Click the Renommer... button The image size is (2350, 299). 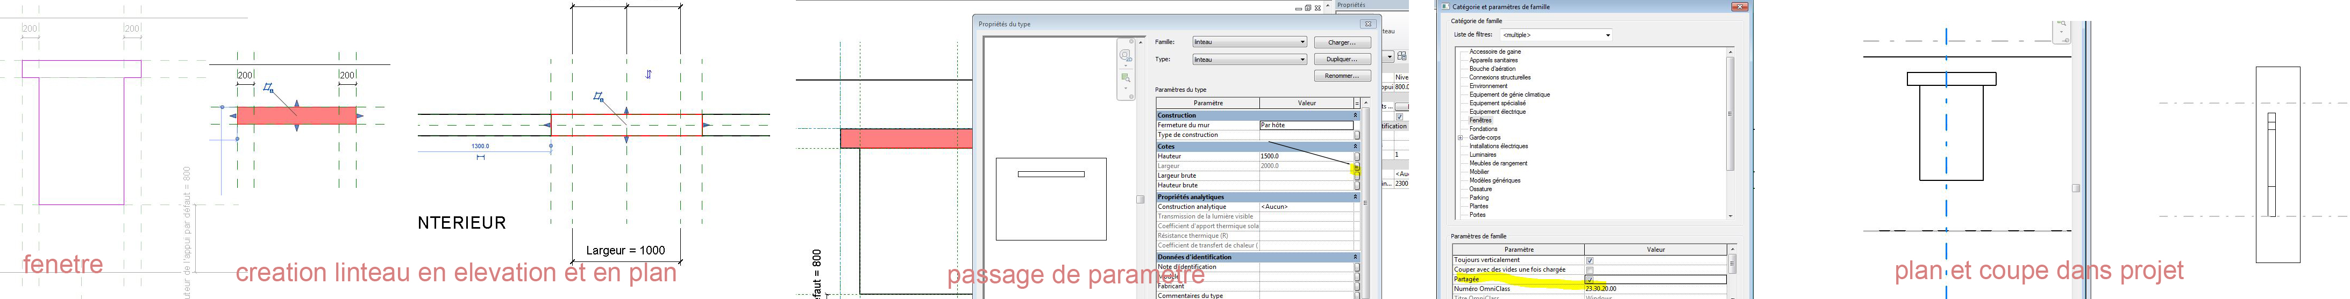pos(1341,76)
